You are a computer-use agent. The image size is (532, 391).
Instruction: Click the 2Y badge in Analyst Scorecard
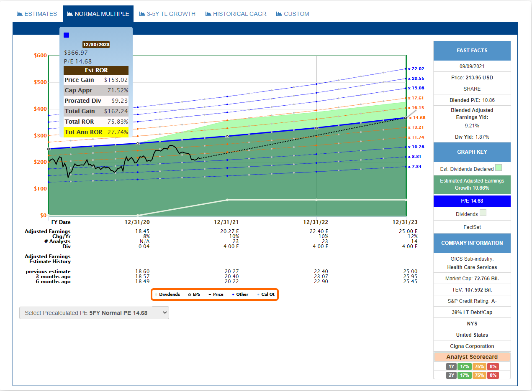(451, 375)
